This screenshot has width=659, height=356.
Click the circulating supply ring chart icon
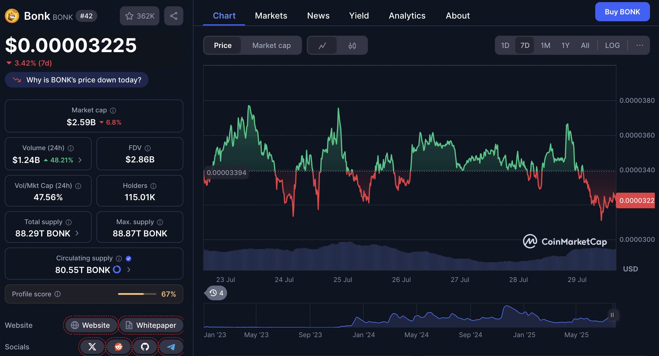click(117, 270)
